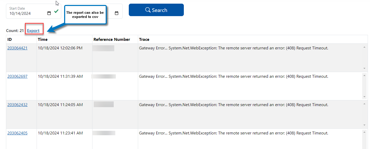Click trace scroll-up arrow for row 203062697
The image size is (370, 149).
pyautogui.click(x=365, y=75)
